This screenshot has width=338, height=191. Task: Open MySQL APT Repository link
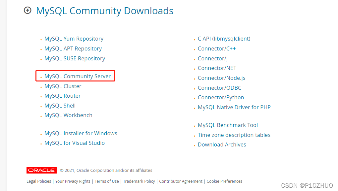click(73, 48)
